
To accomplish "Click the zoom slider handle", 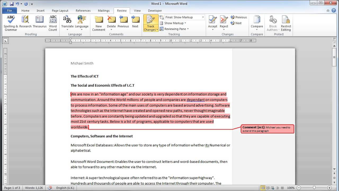I will tap(314, 188).
